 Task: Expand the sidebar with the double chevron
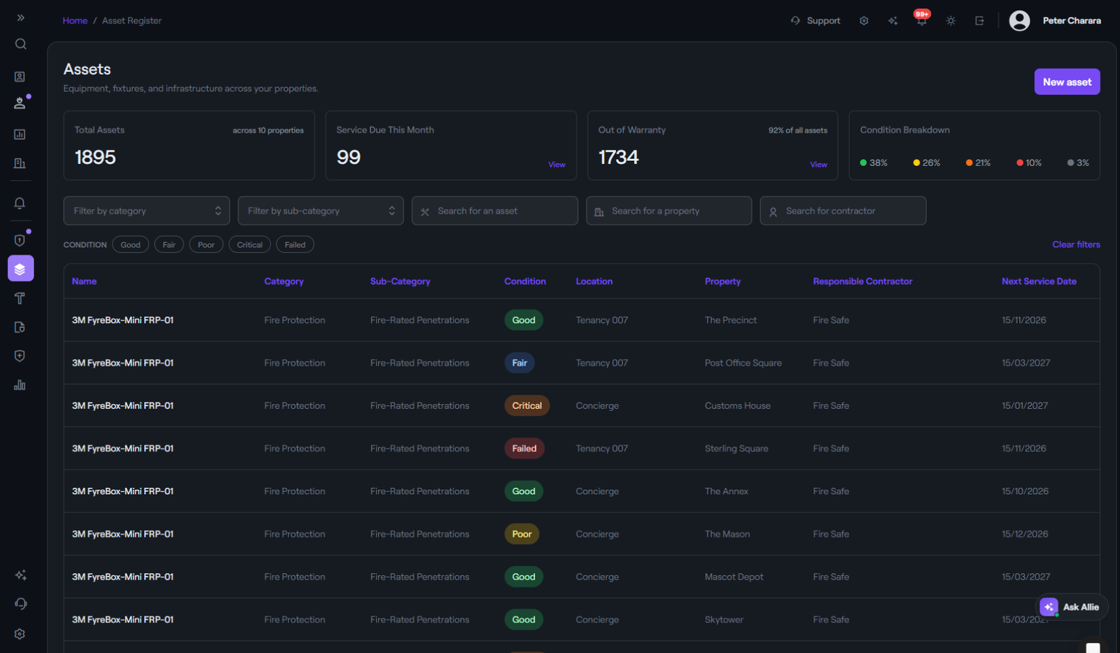click(20, 17)
